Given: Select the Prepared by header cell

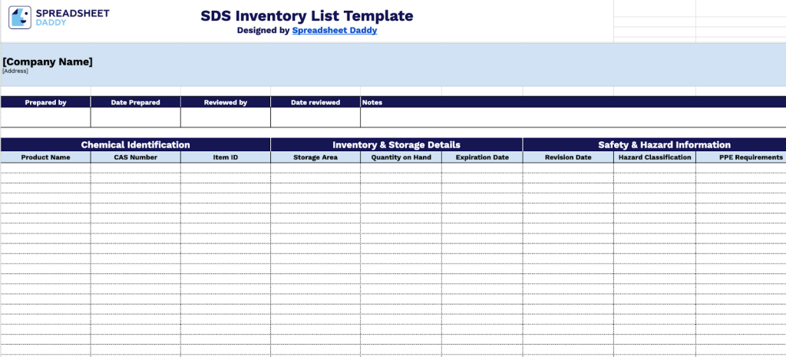Looking at the screenshot, I should point(46,102).
